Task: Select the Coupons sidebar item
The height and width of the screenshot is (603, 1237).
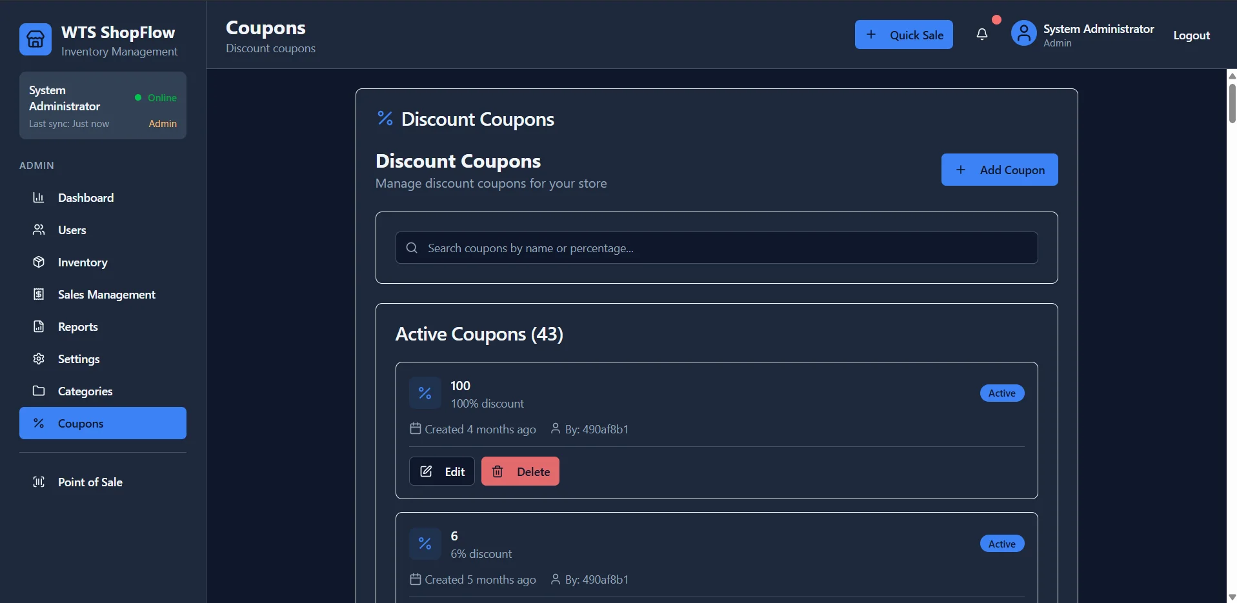Action: (x=103, y=423)
